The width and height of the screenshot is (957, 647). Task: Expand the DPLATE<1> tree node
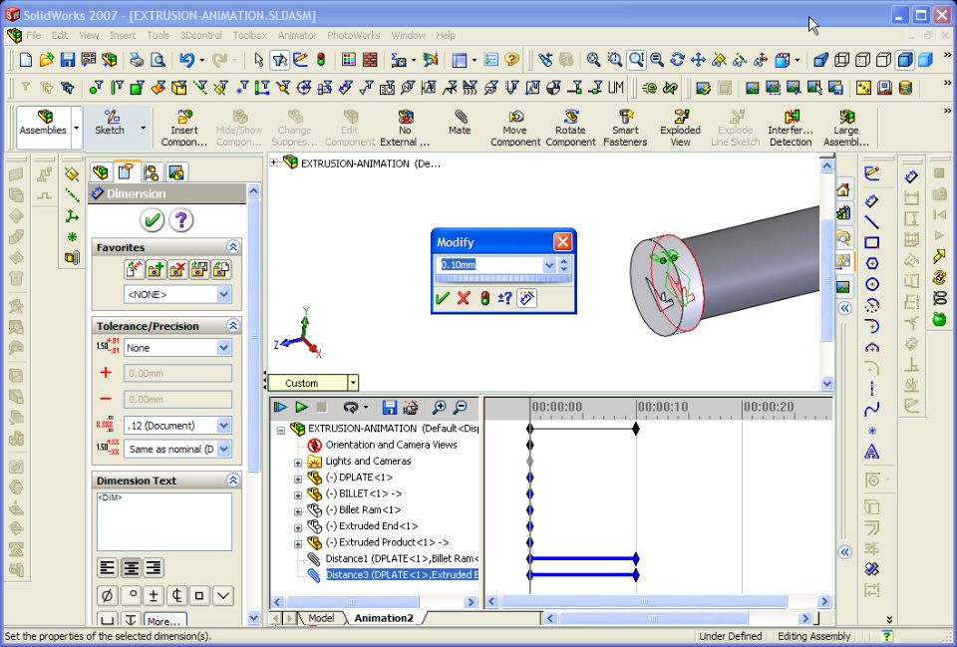coord(298,479)
